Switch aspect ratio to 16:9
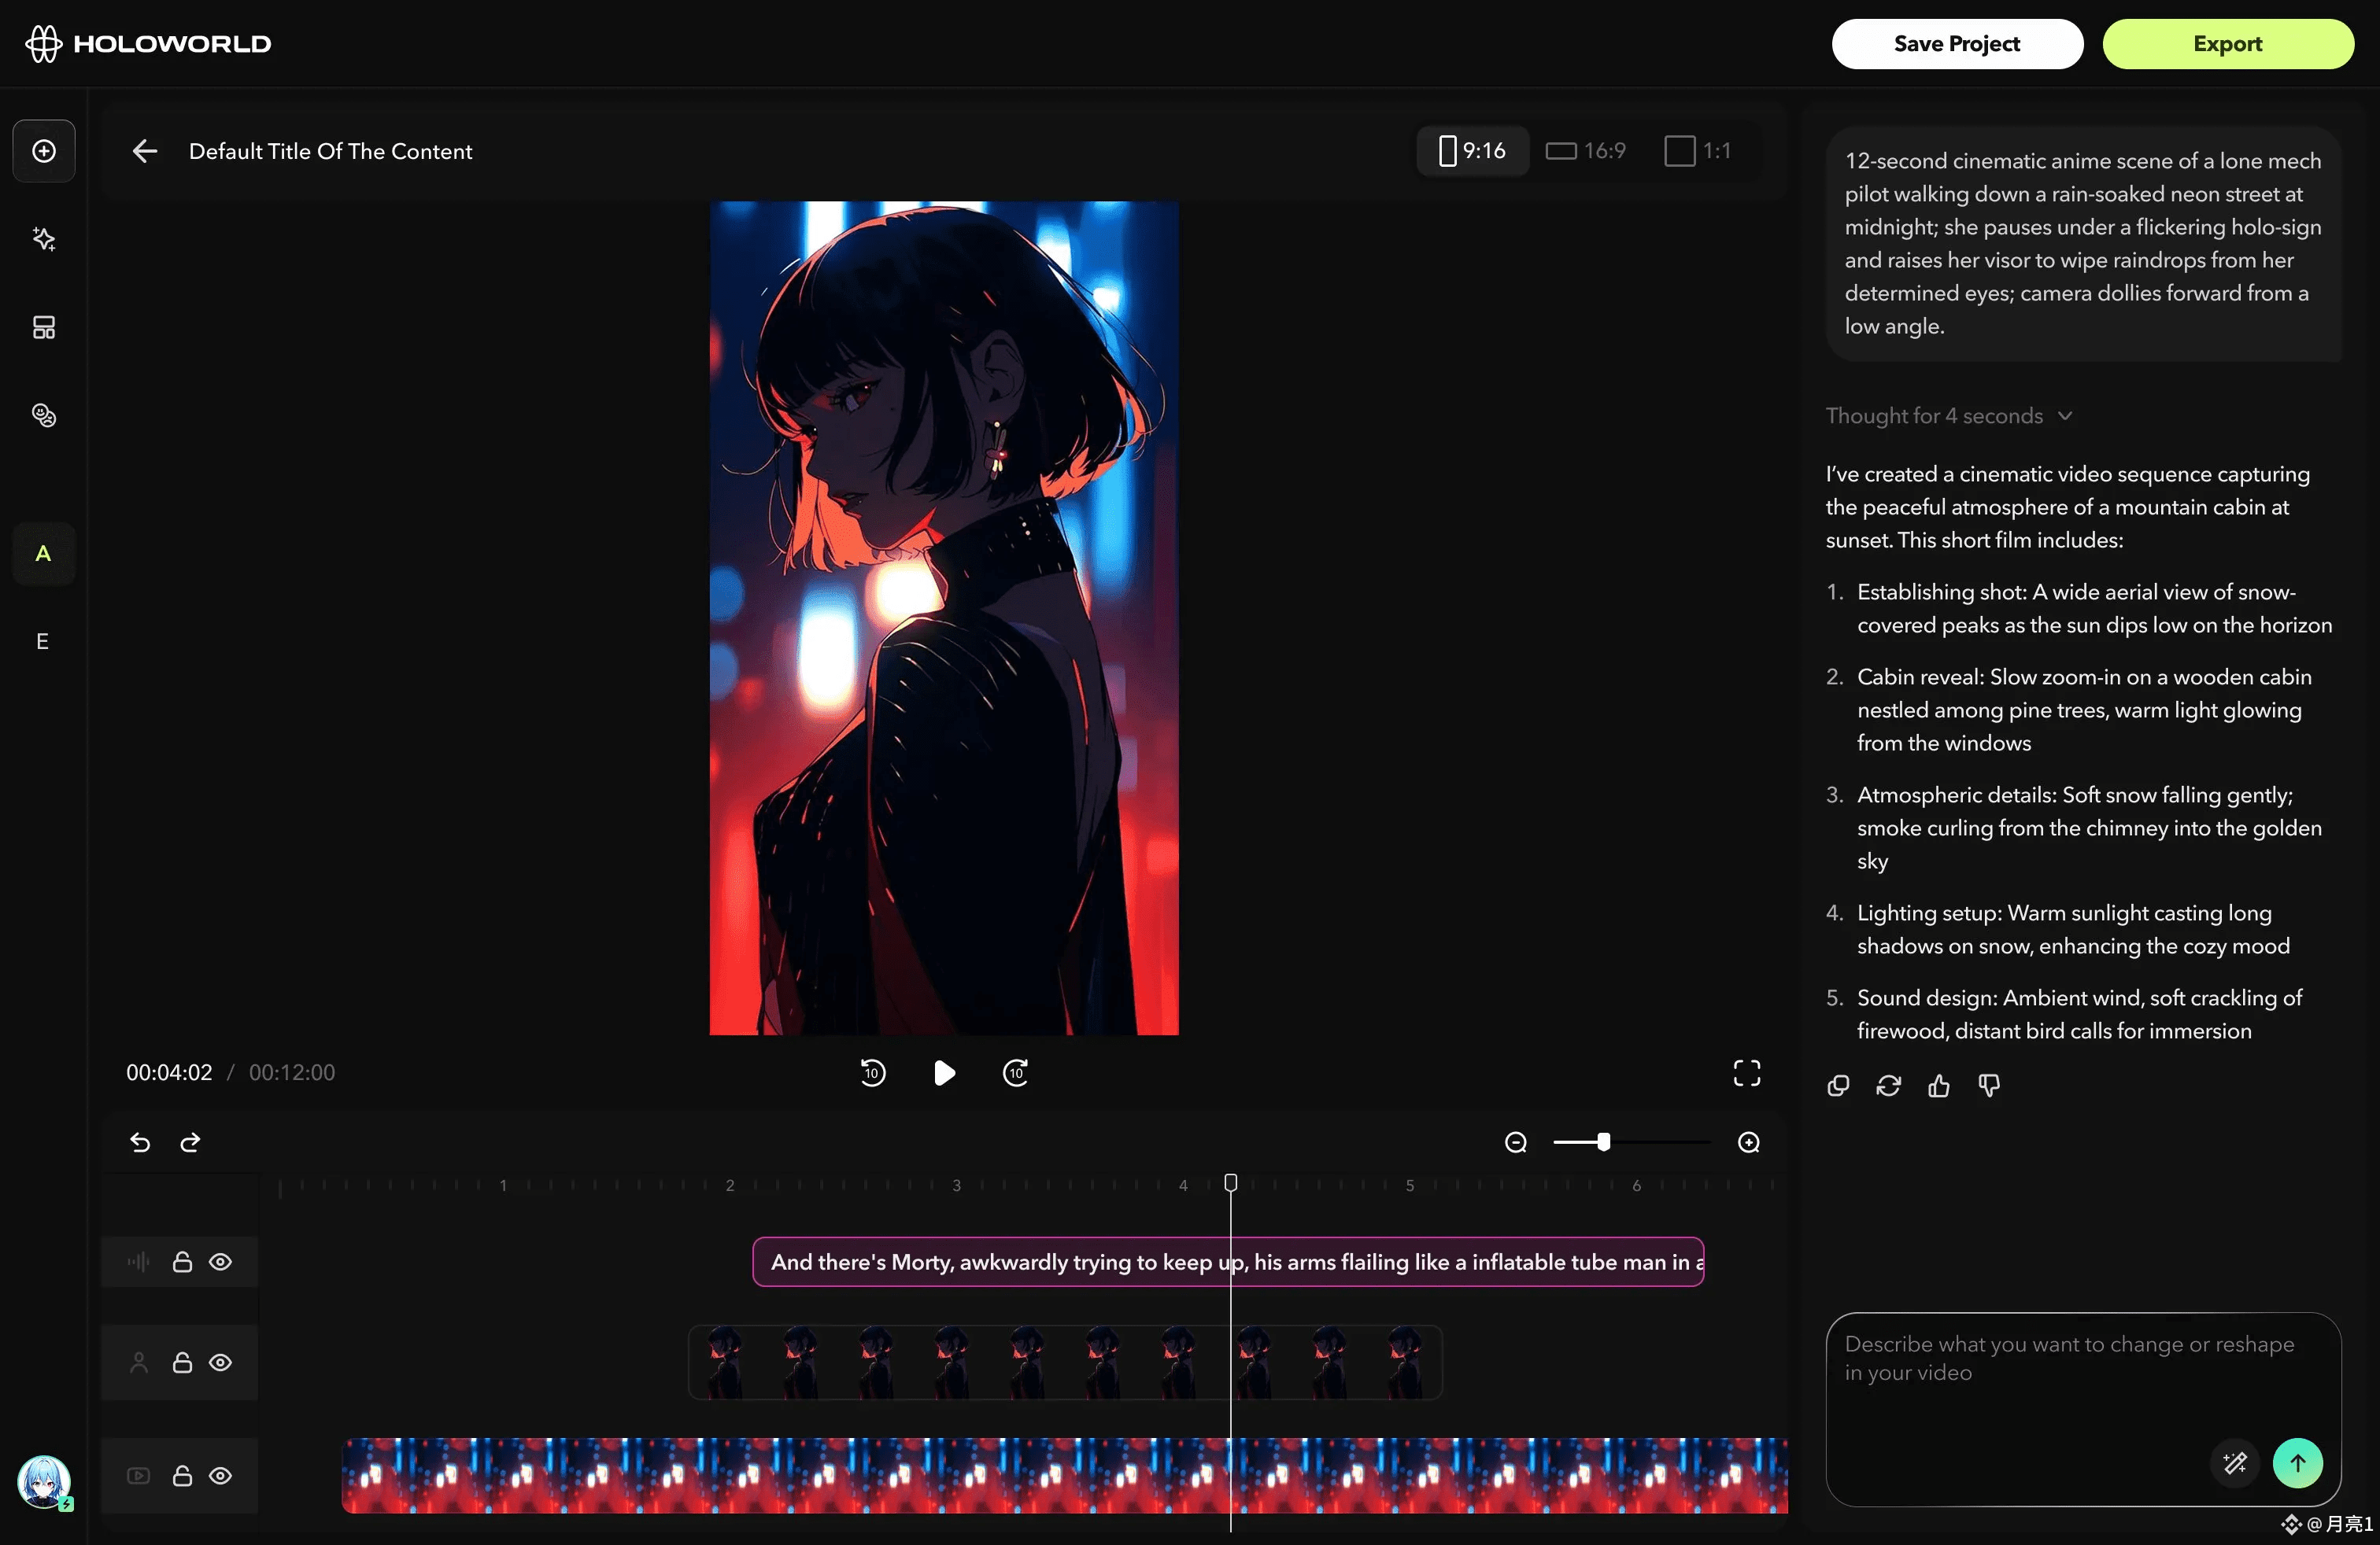 1586,151
